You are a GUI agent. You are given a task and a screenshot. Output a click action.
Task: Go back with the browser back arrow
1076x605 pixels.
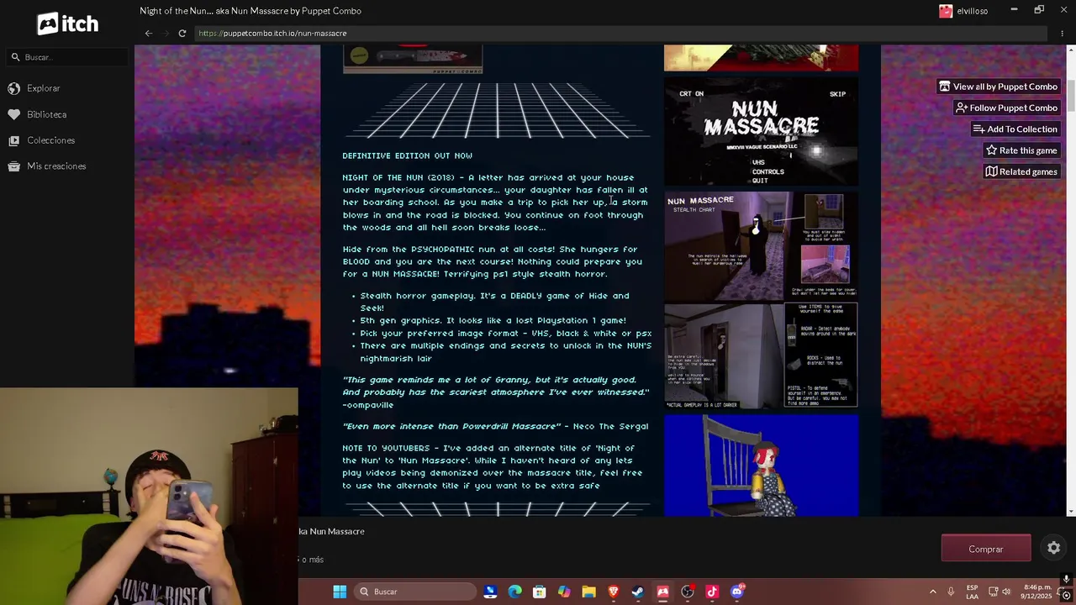(148, 34)
